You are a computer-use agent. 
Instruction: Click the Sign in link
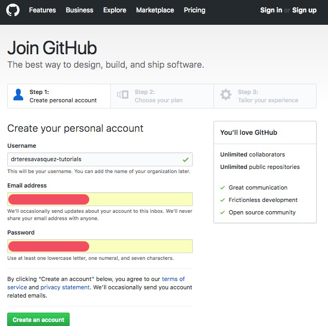pos(271,10)
